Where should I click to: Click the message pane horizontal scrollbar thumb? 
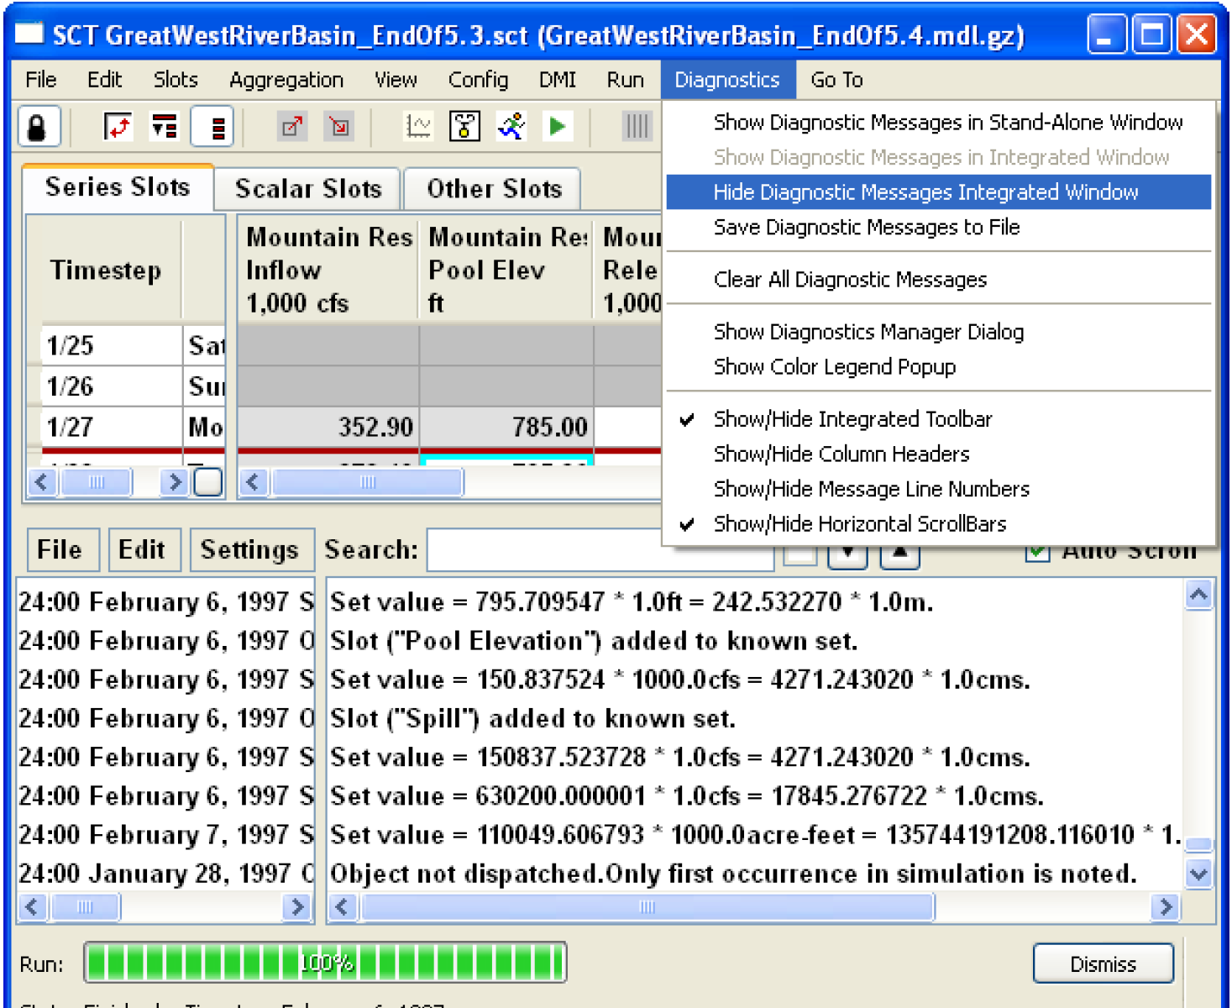(647, 907)
